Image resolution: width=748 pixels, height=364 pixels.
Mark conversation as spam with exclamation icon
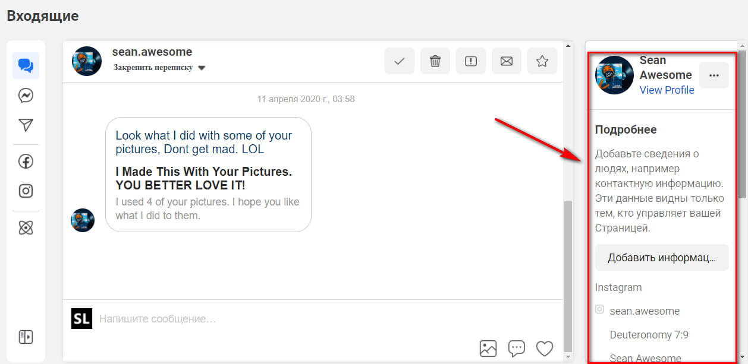[471, 61]
